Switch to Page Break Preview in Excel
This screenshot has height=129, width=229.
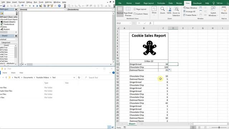tap(128, 11)
